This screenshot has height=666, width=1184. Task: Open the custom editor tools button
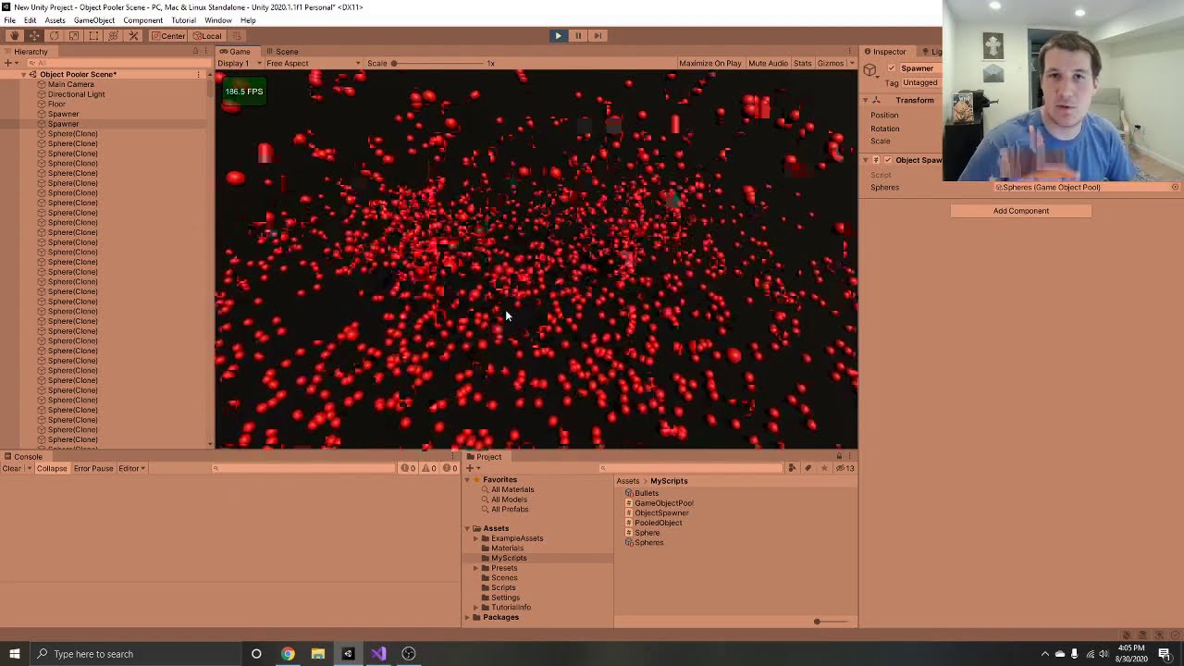coord(133,36)
